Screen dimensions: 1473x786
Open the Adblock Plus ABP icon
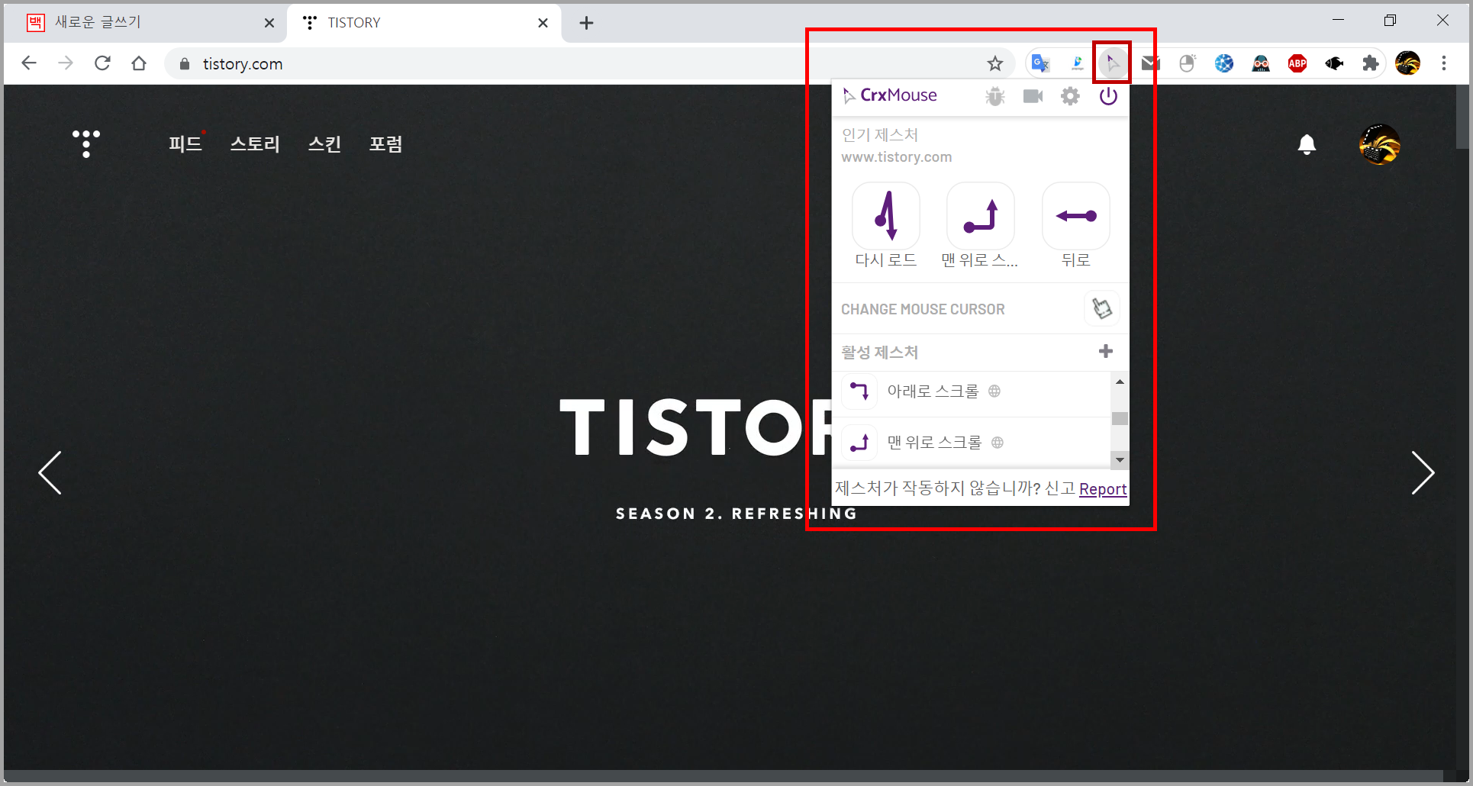(1297, 63)
